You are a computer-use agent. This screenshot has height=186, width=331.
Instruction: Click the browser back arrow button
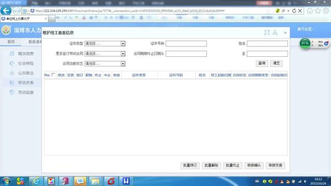[6, 10]
